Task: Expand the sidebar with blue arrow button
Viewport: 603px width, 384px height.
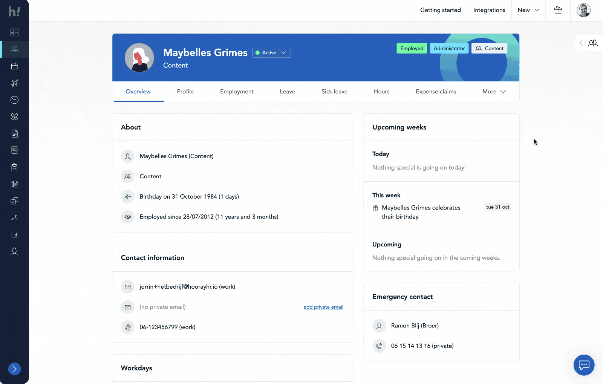Action: 14,369
